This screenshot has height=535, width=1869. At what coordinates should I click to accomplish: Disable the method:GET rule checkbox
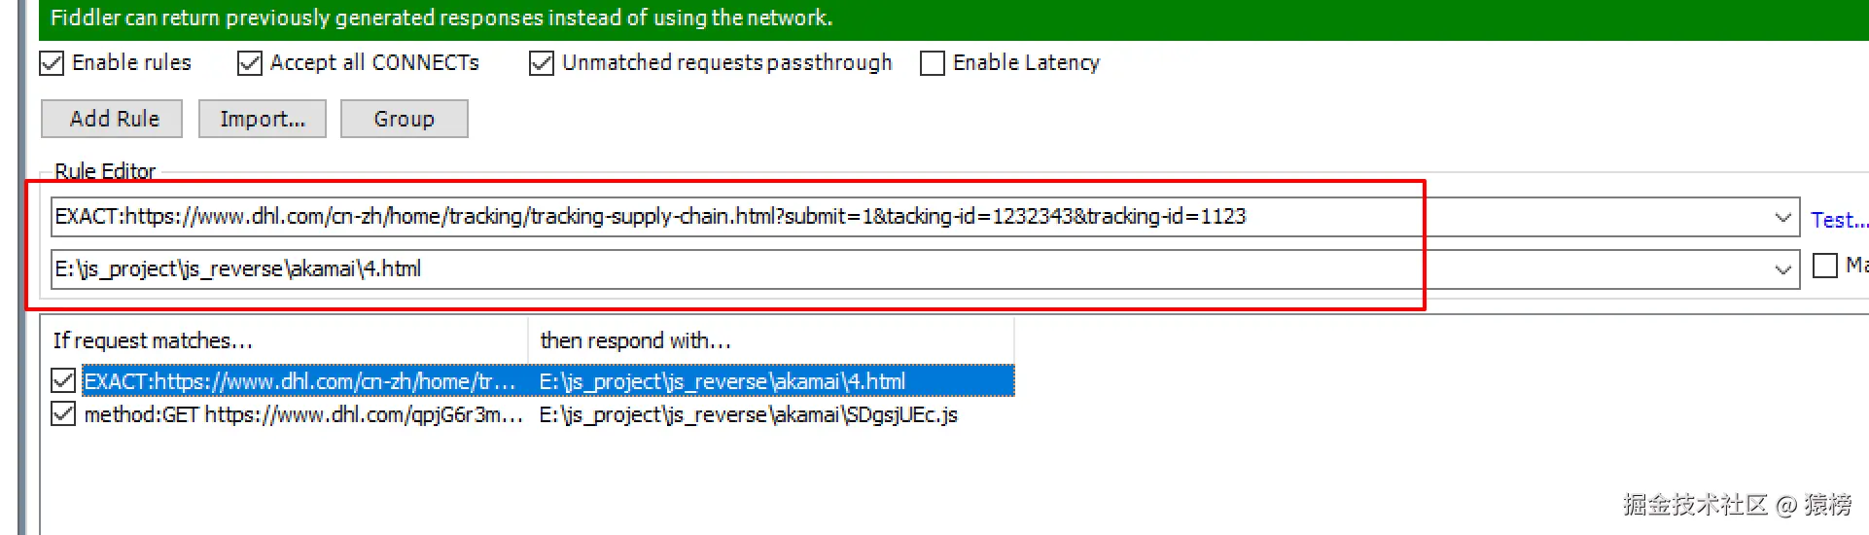[x=63, y=414]
